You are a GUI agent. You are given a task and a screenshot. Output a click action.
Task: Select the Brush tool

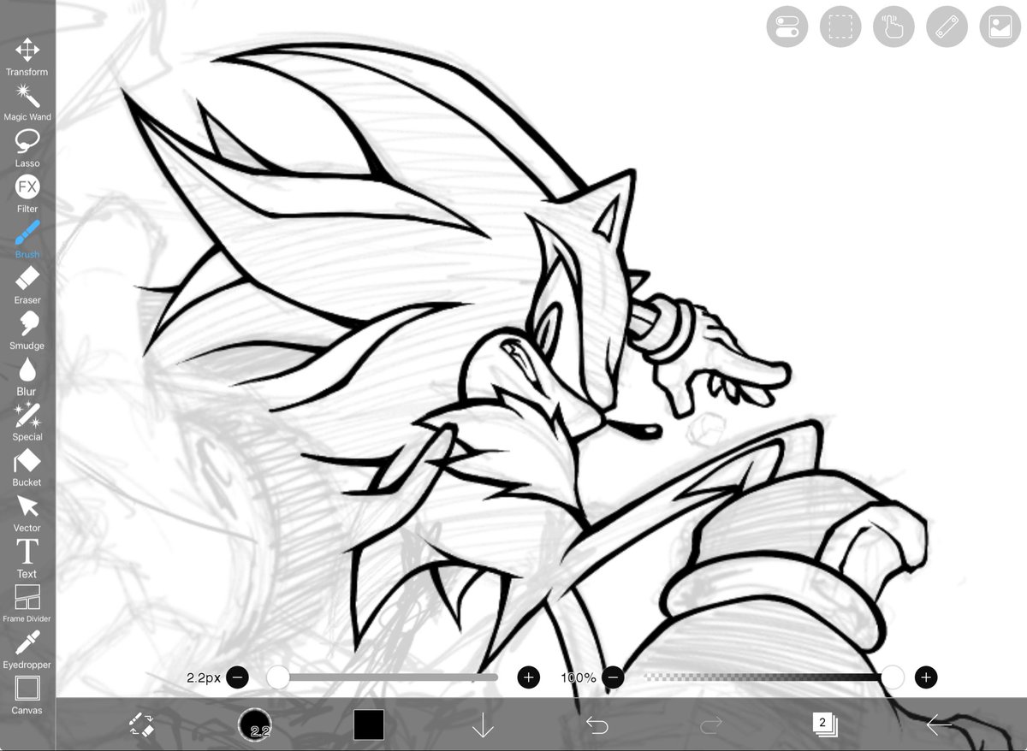click(27, 239)
